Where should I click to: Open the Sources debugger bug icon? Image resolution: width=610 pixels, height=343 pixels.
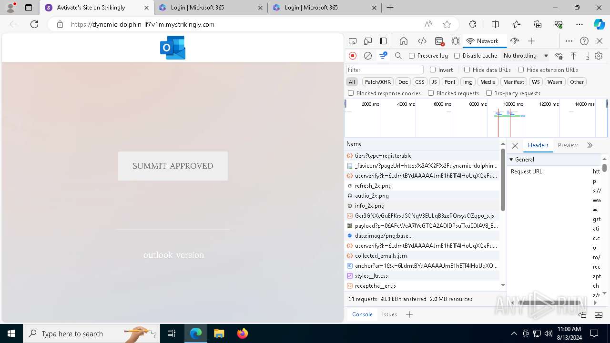pos(456,41)
